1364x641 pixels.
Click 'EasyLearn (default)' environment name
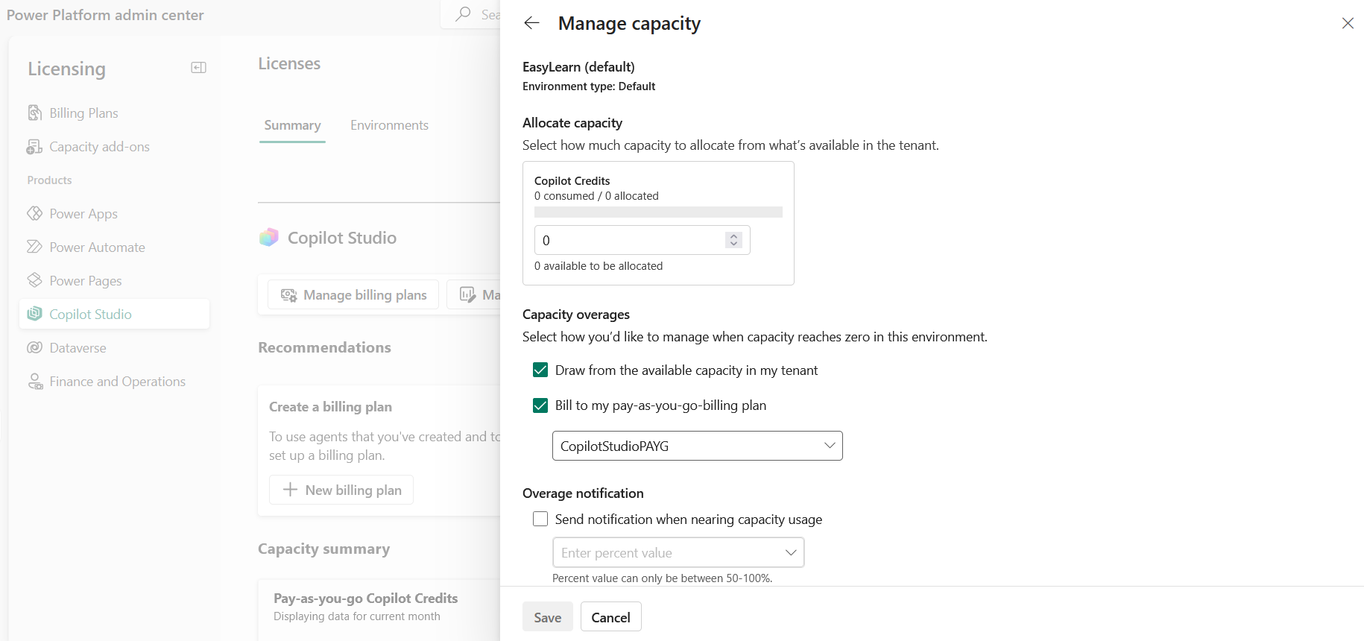578,67
